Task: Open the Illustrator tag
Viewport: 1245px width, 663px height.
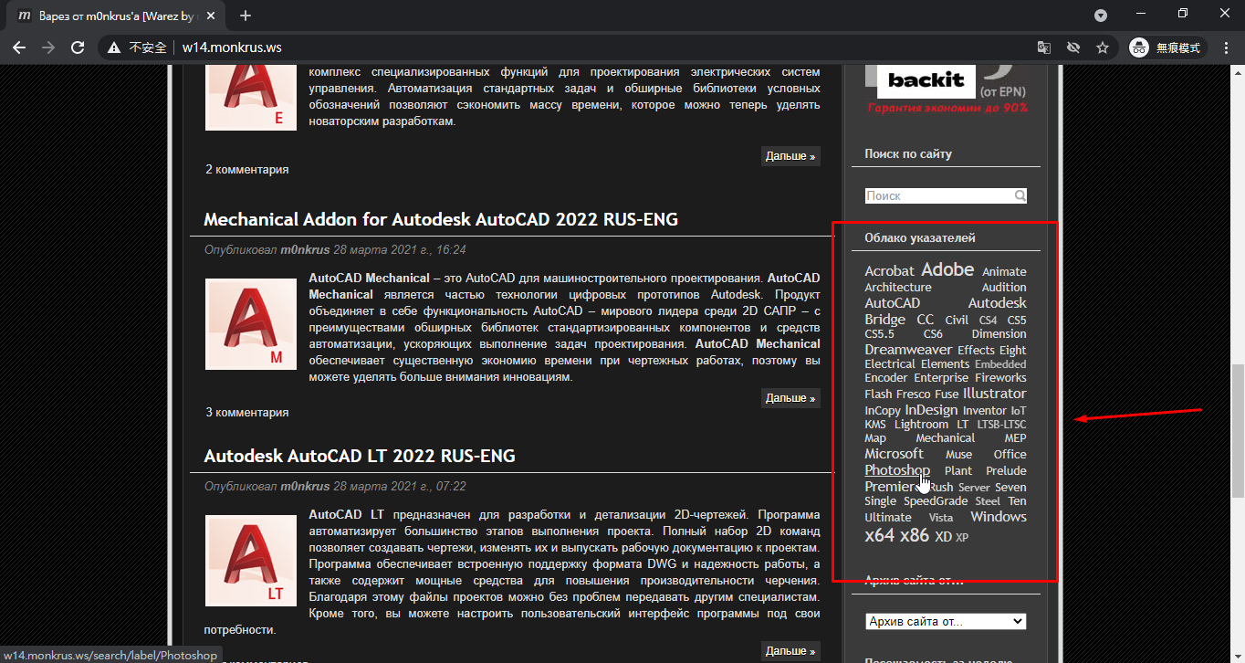Action: 995,394
